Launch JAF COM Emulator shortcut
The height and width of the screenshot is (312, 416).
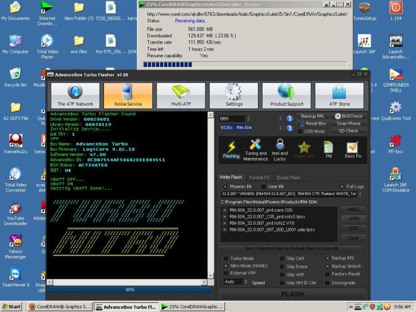[396, 180]
